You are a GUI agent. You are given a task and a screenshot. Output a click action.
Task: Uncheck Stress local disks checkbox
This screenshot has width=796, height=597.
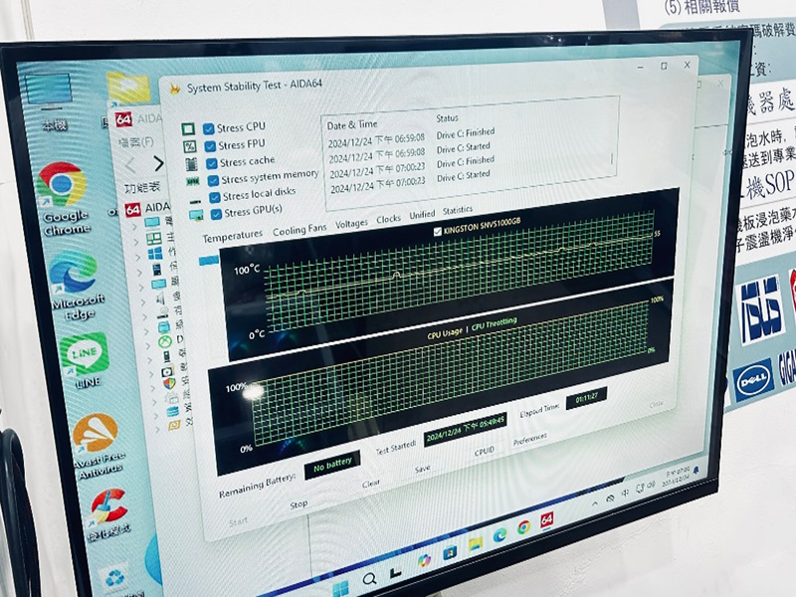coord(215,197)
